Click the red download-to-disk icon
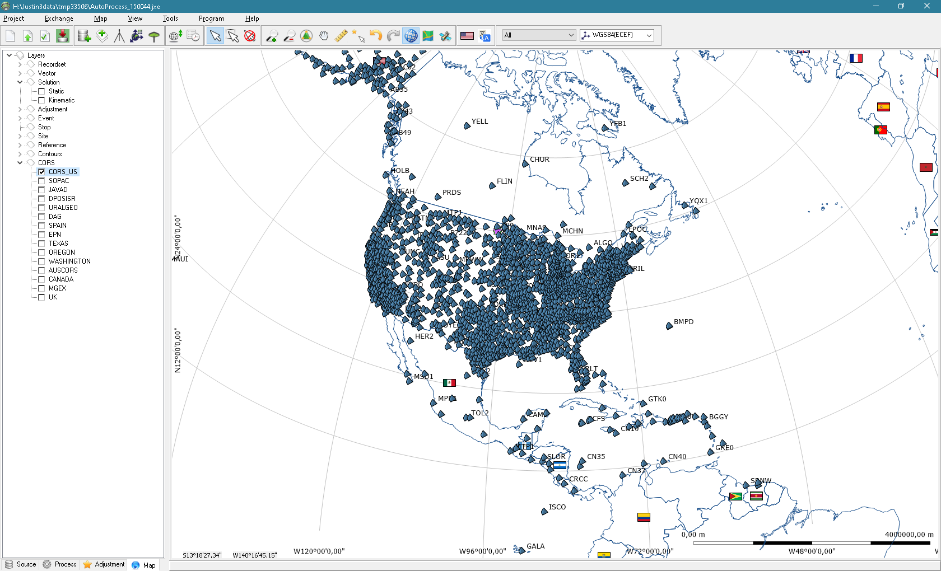Screen dimensions: 941x571 tap(63, 36)
